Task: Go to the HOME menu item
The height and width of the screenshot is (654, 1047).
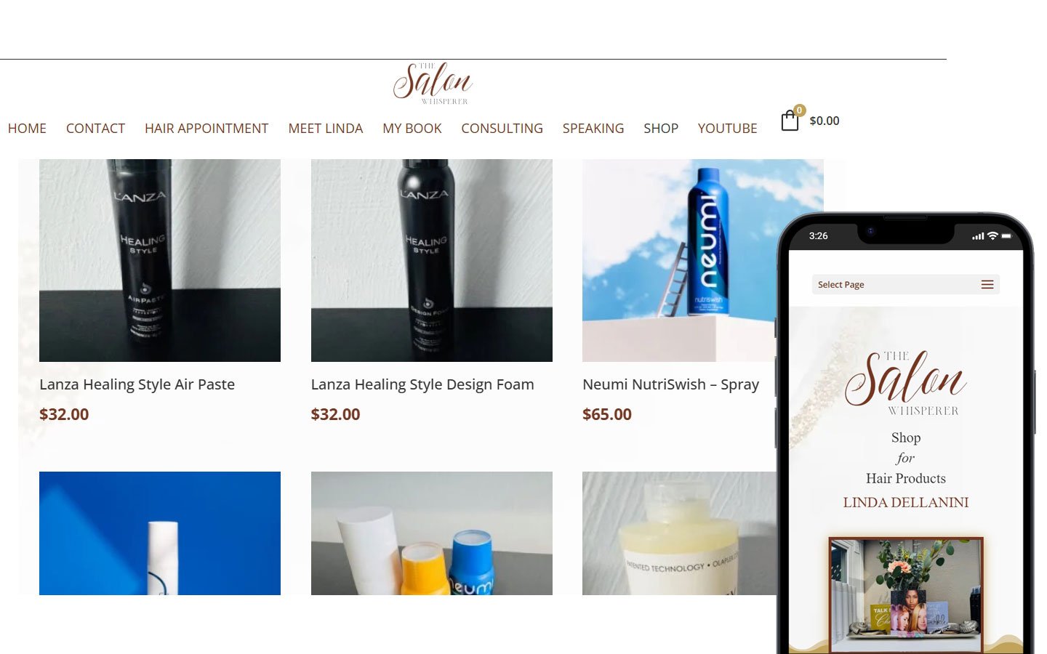Action: coord(27,129)
